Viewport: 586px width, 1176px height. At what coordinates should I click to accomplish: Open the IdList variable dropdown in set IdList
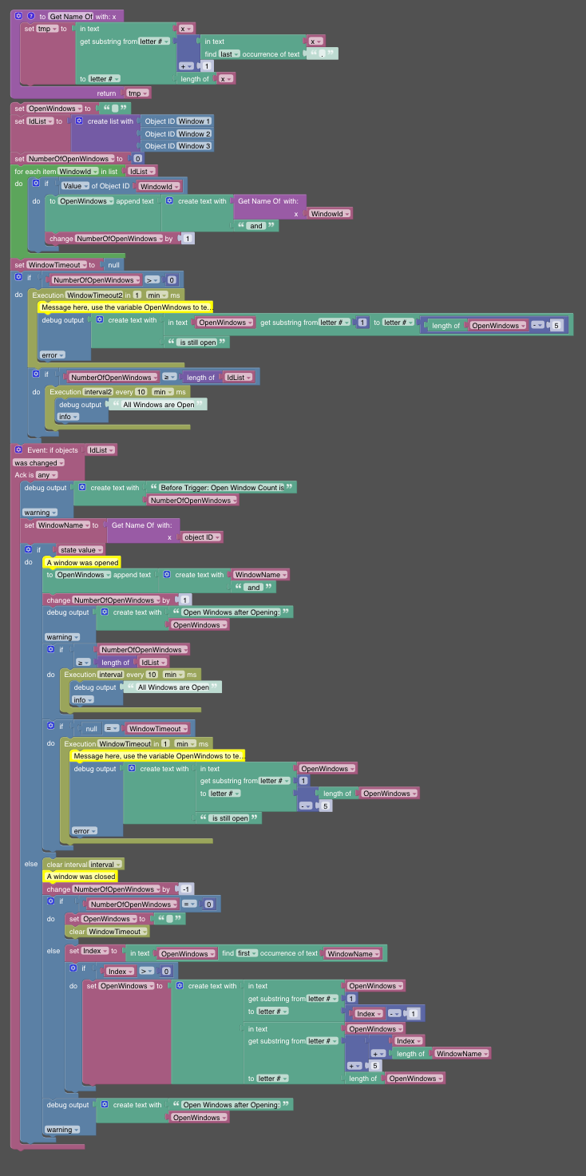(40, 121)
